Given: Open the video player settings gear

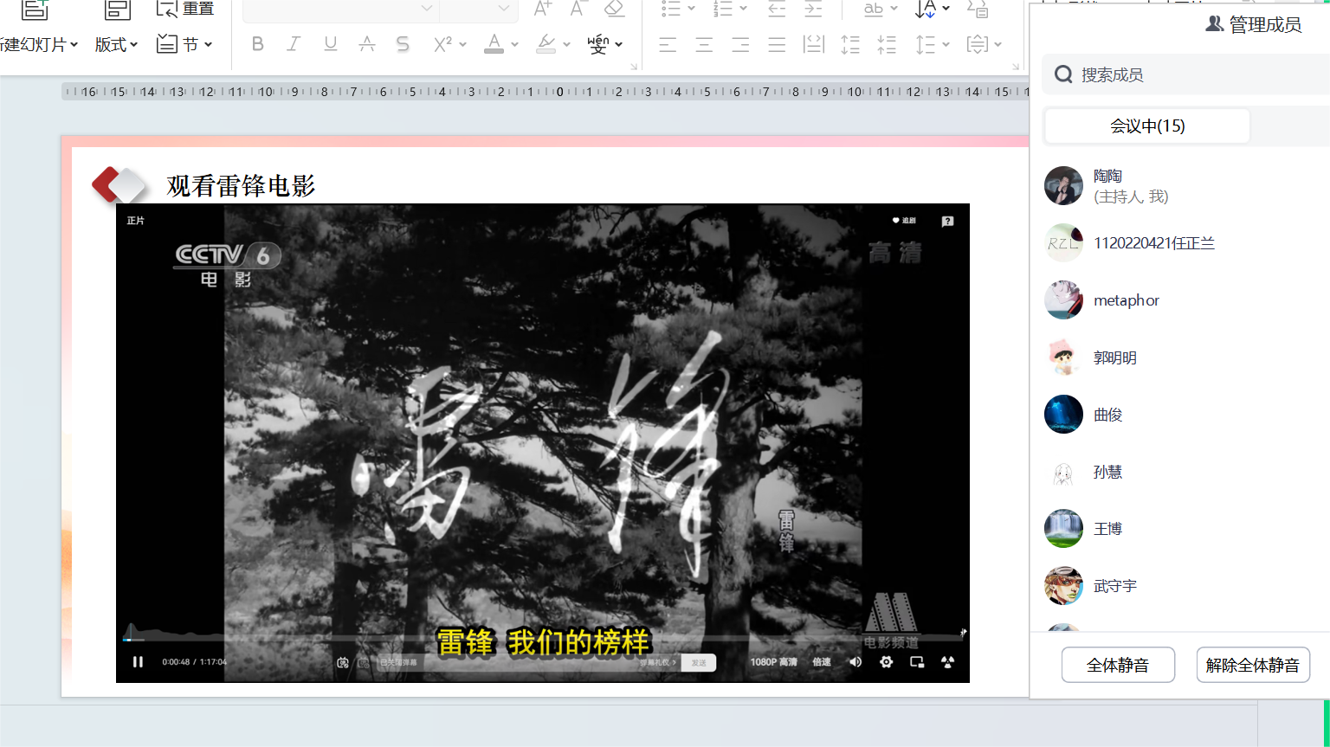Looking at the screenshot, I should (x=886, y=662).
